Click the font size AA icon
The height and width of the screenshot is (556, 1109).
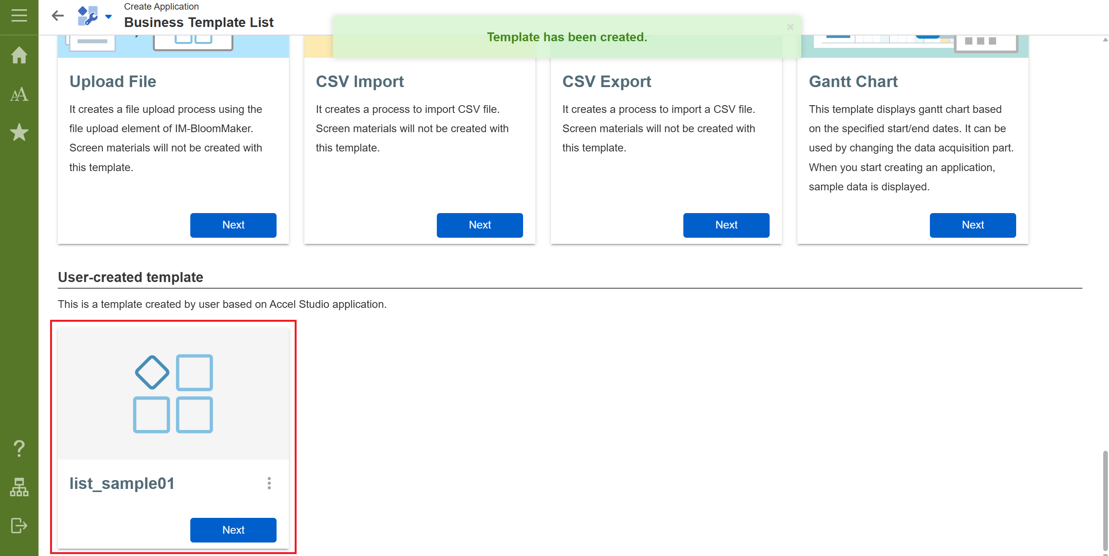(x=19, y=94)
